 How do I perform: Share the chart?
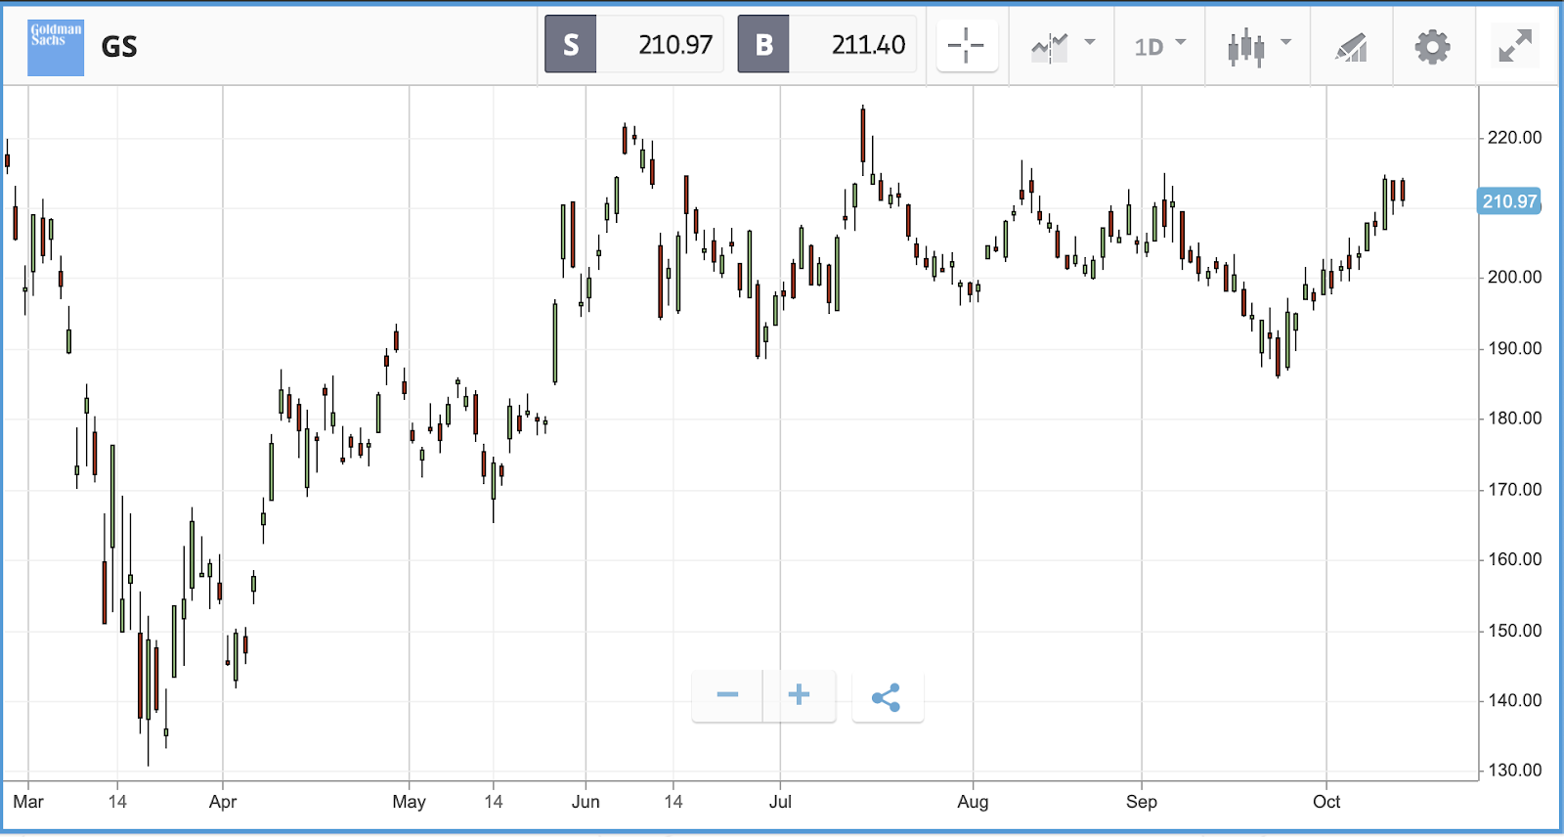(887, 697)
